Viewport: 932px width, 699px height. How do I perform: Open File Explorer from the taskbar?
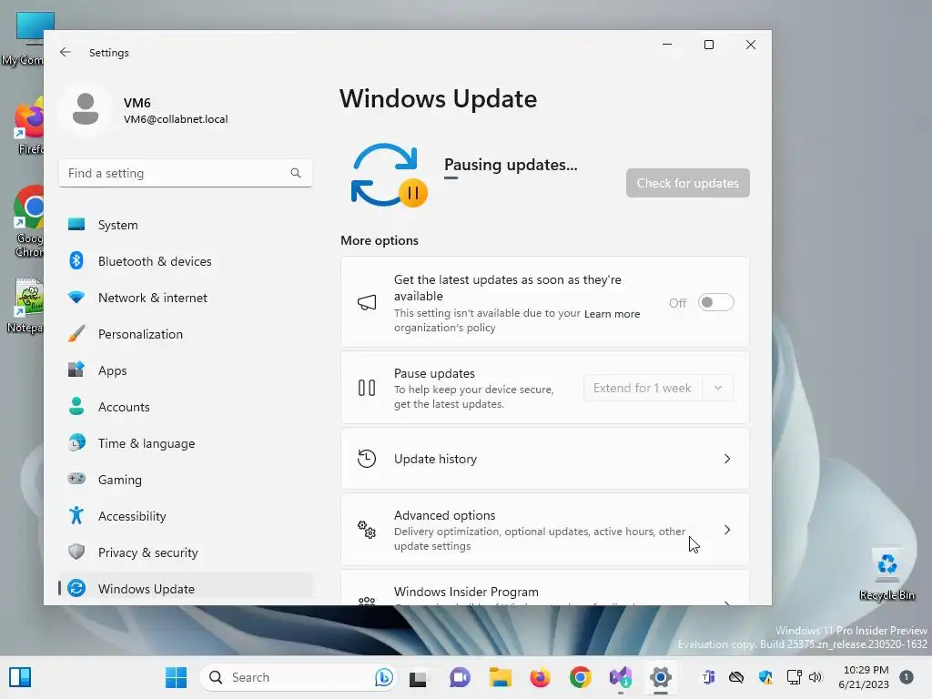pyautogui.click(x=501, y=677)
